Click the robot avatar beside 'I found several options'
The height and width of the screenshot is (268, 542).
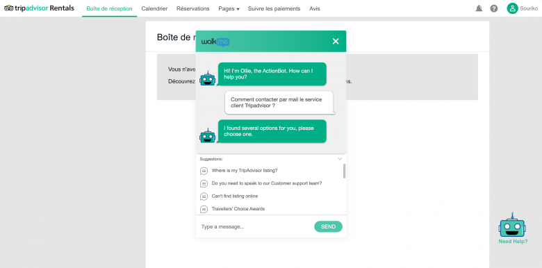(207, 135)
